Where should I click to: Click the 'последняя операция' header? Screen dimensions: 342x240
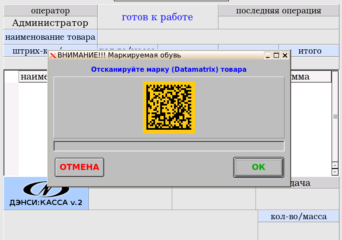pos(279,11)
